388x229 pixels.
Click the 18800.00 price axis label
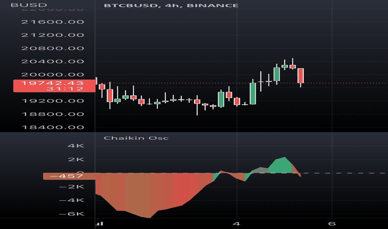[x=53, y=114]
